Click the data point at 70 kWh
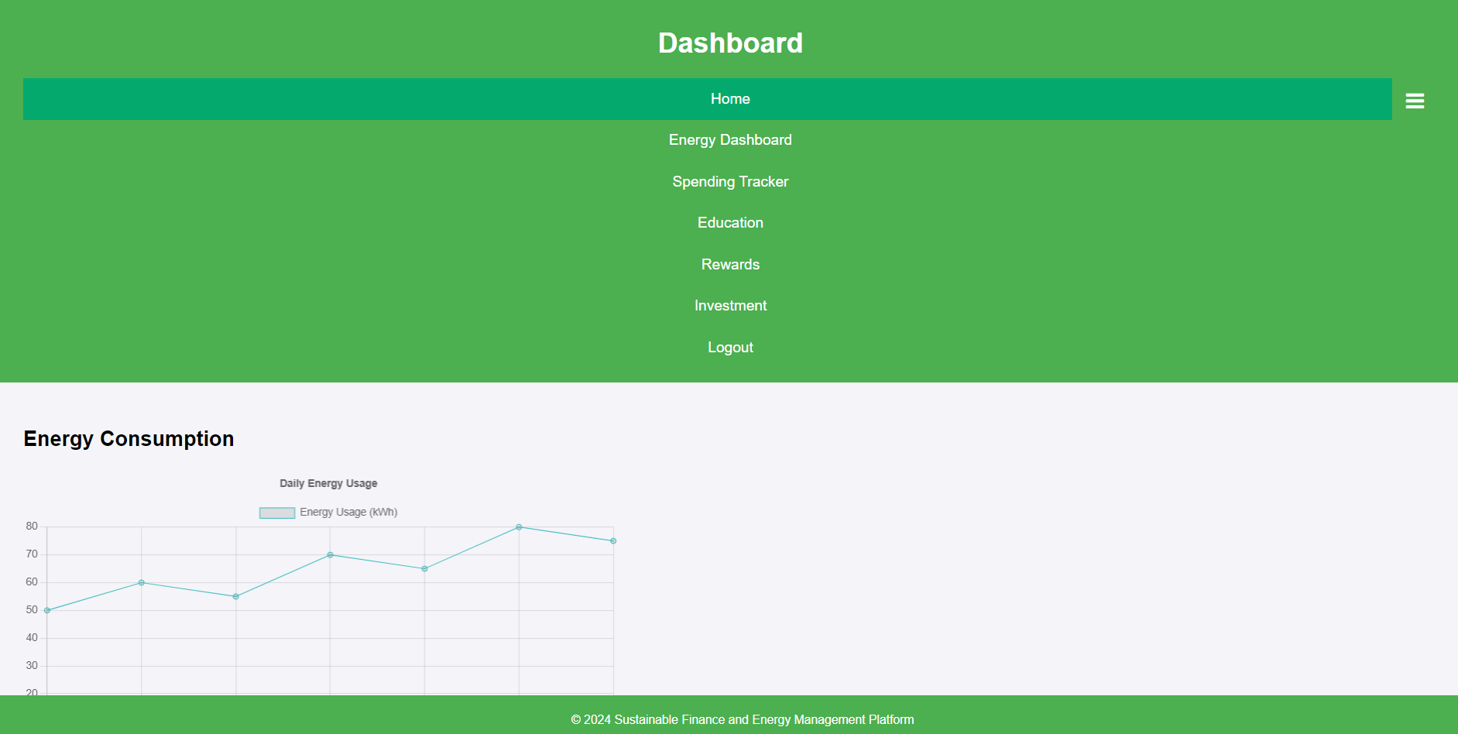 [330, 554]
